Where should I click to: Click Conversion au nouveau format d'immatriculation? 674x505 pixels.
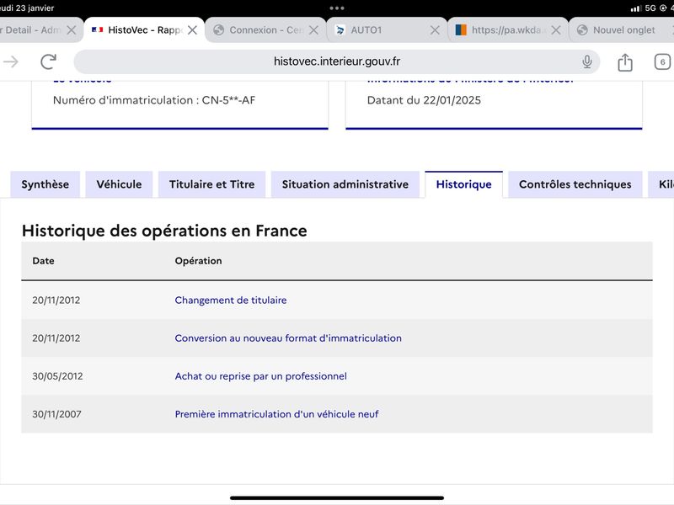click(x=288, y=338)
